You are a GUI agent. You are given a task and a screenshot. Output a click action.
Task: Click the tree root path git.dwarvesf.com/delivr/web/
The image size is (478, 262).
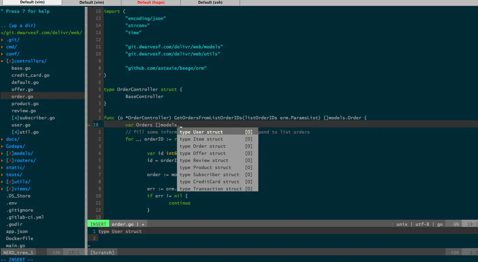pos(41,33)
